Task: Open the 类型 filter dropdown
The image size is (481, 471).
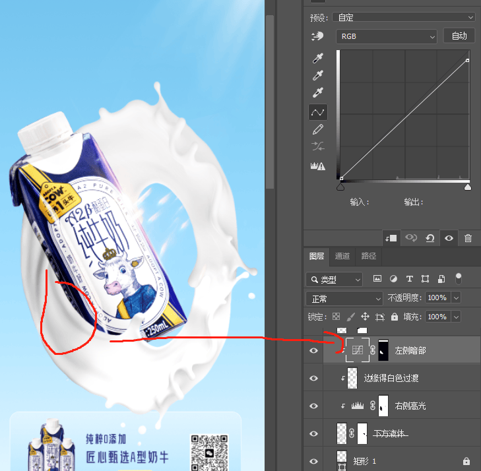Action: click(x=334, y=280)
